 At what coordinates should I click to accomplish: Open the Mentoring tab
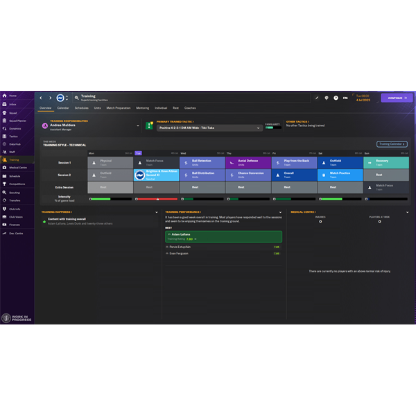coord(142,108)
